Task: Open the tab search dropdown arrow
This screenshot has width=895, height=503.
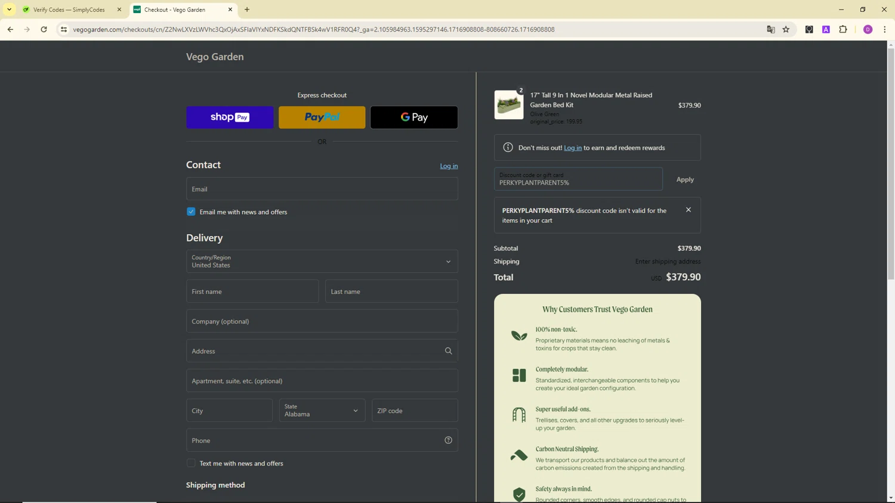Action: pos(9,10)
